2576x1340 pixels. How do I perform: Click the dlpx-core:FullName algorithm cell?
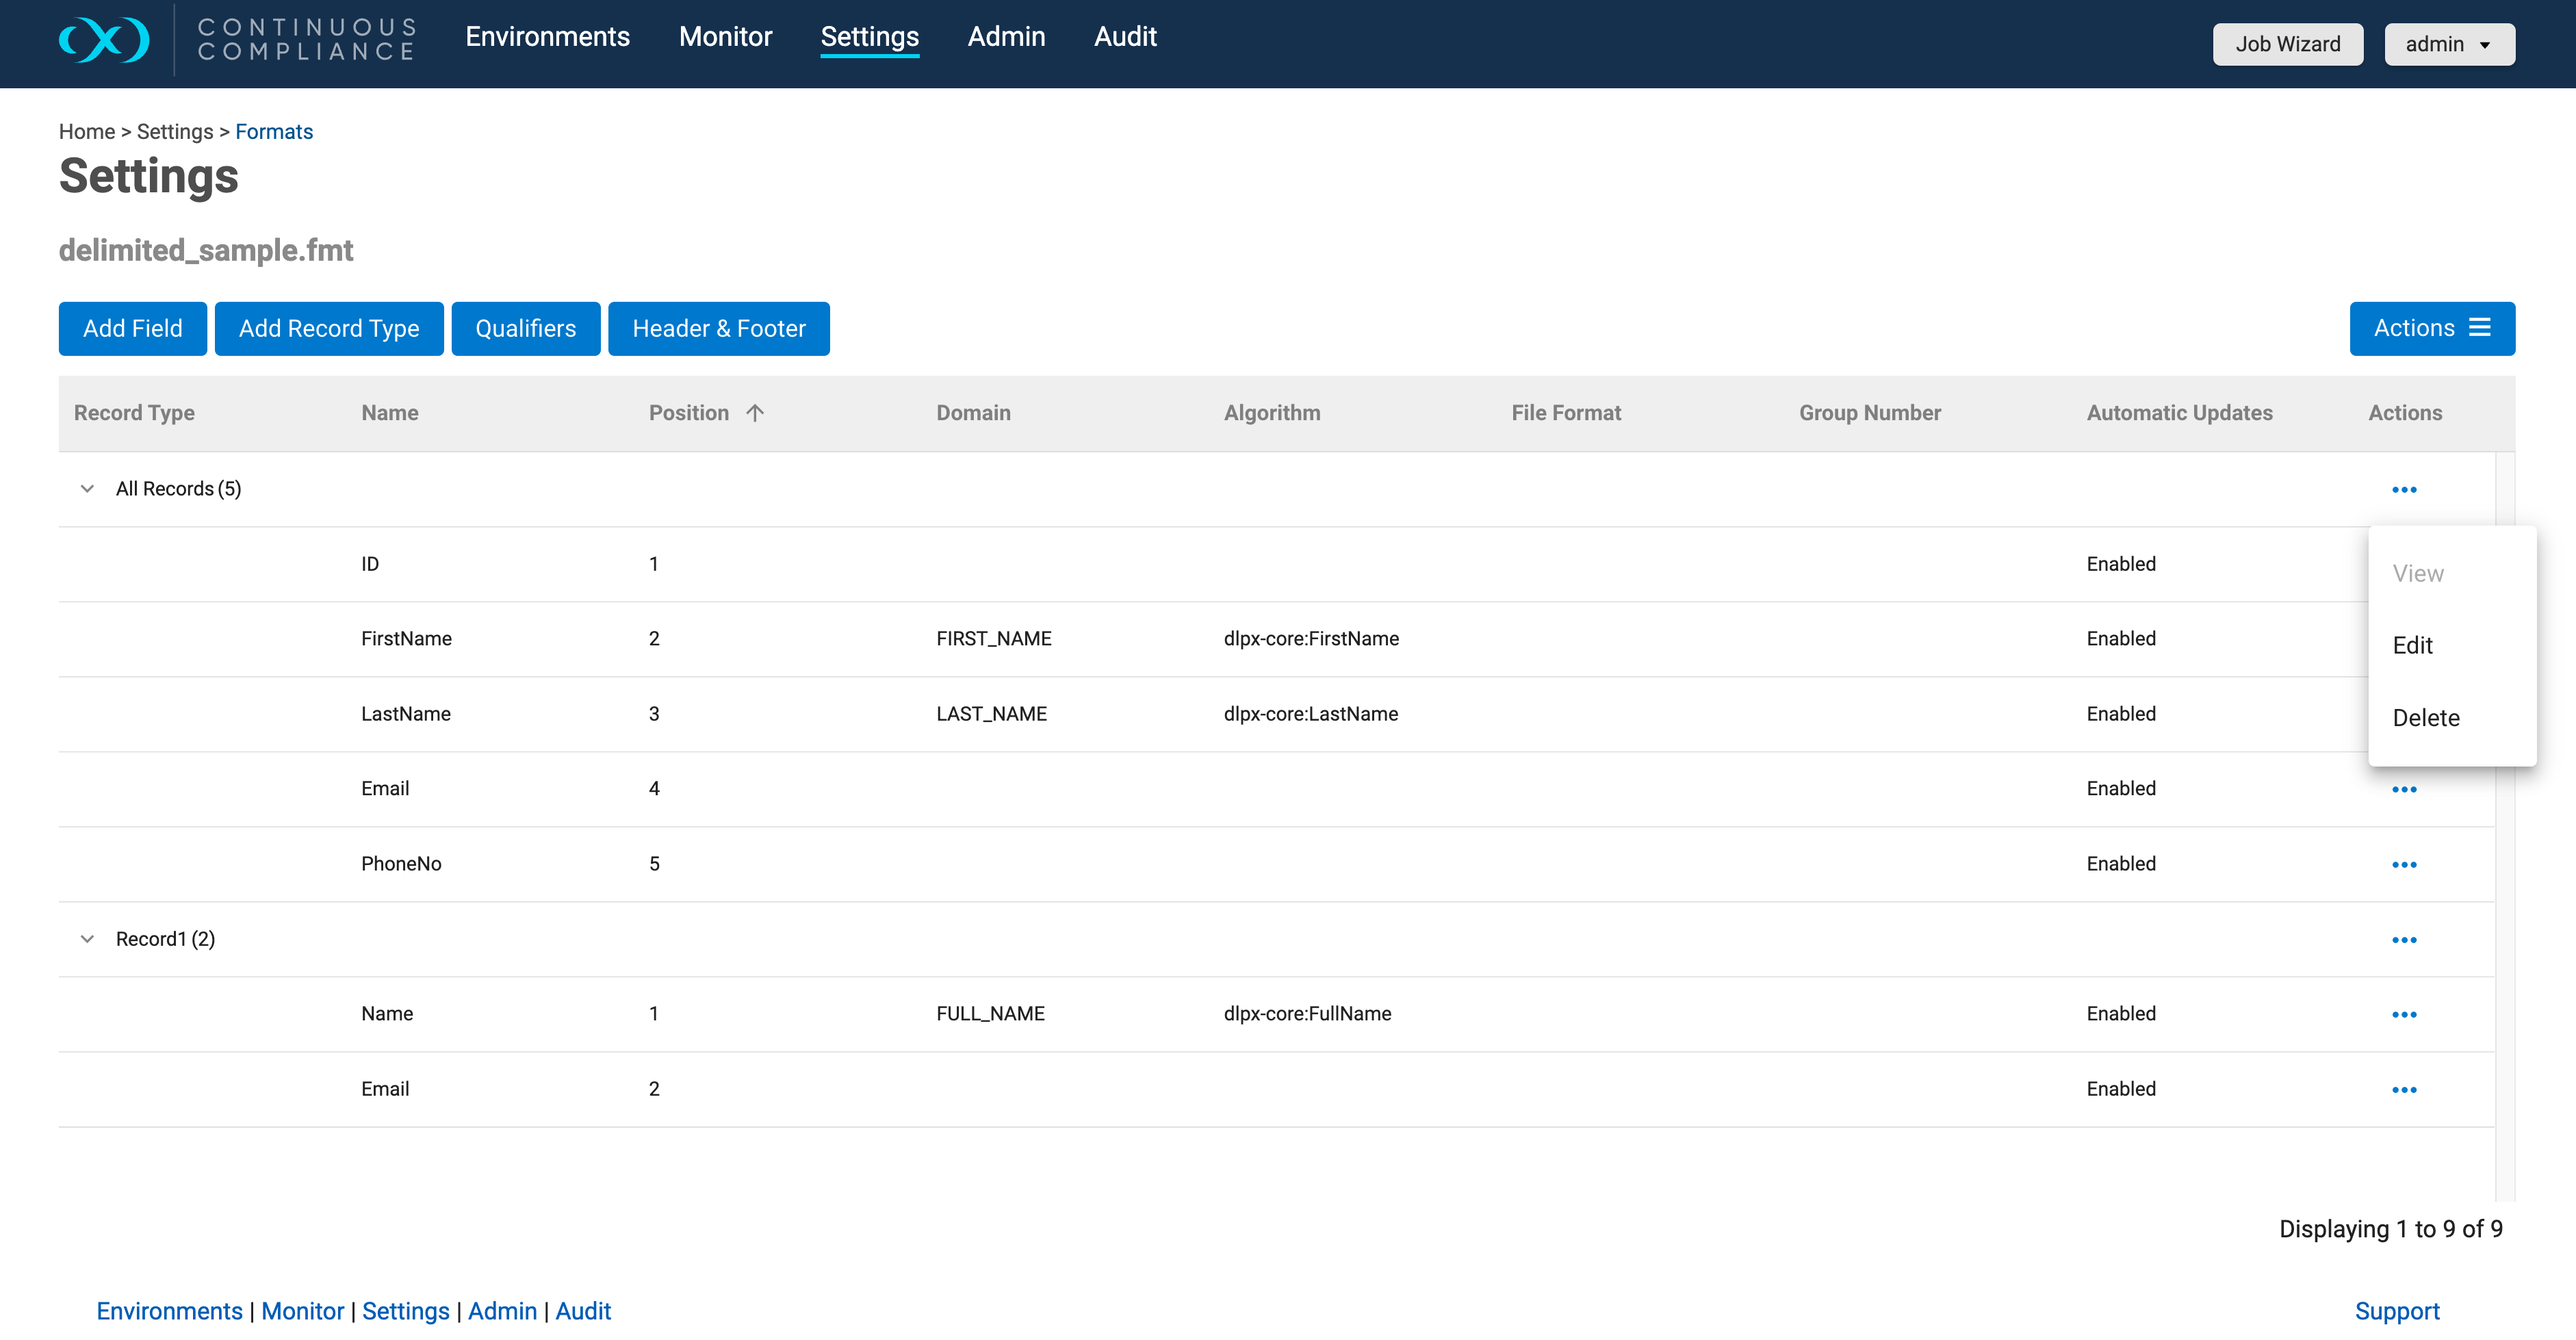pos(1307,1014)
